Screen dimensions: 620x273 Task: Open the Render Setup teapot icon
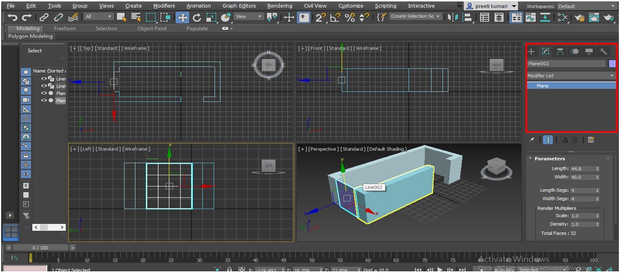click(x=580, y=18)
